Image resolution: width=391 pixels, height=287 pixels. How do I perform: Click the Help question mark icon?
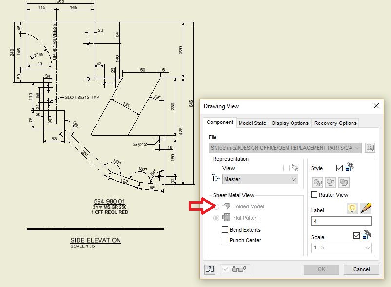211,270
